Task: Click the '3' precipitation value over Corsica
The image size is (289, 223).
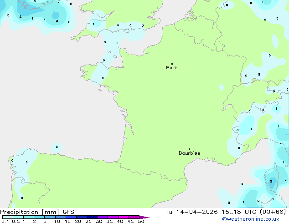Action: (271, 181)
